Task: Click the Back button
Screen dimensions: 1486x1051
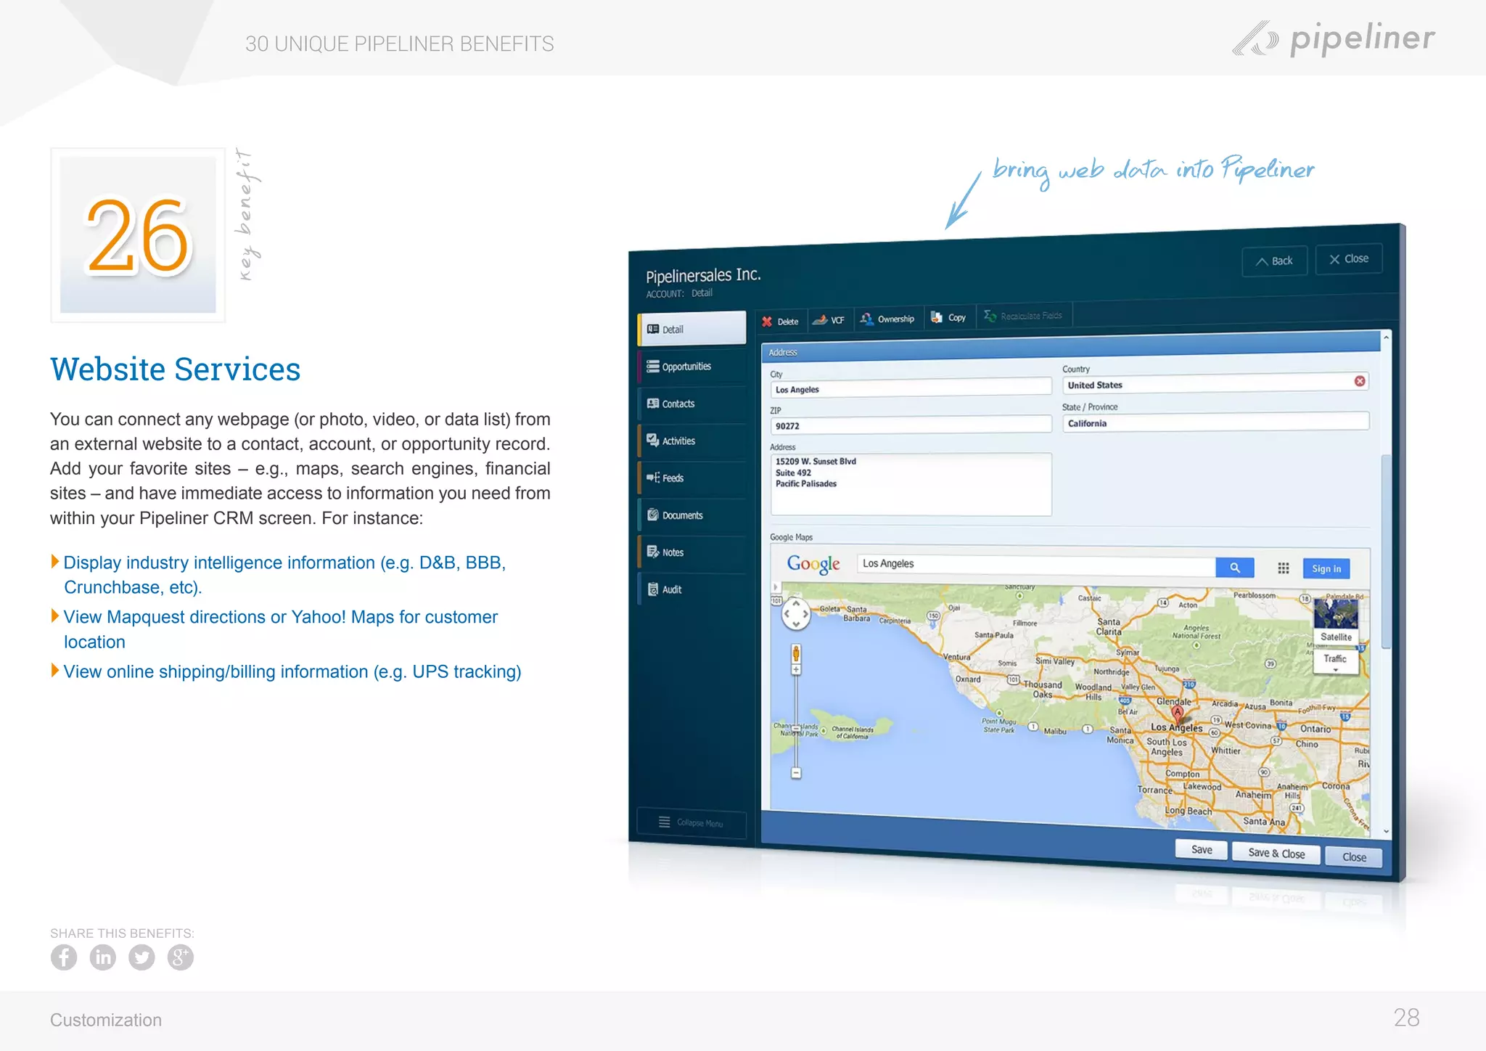Action: coord(1274,261)
